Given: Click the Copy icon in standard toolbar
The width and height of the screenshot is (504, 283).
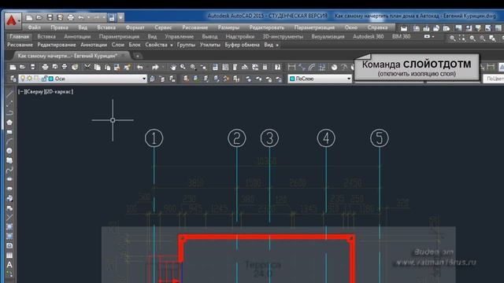Looking at the screenshot, I should click(98, 67).
